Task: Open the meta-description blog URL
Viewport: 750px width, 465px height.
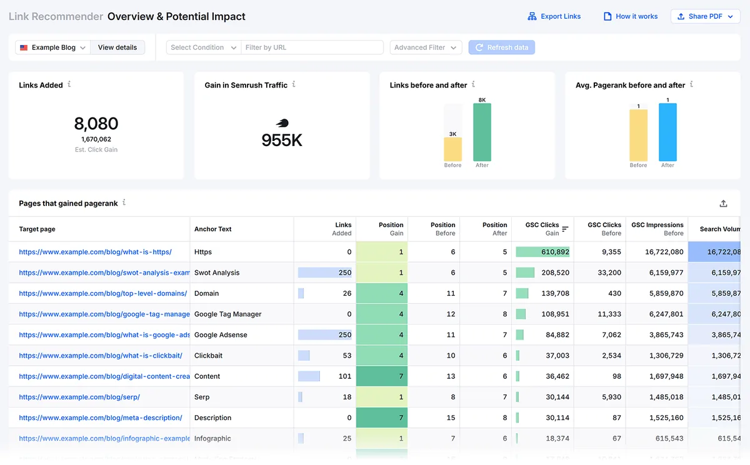Action: click(x=101, y=418)
